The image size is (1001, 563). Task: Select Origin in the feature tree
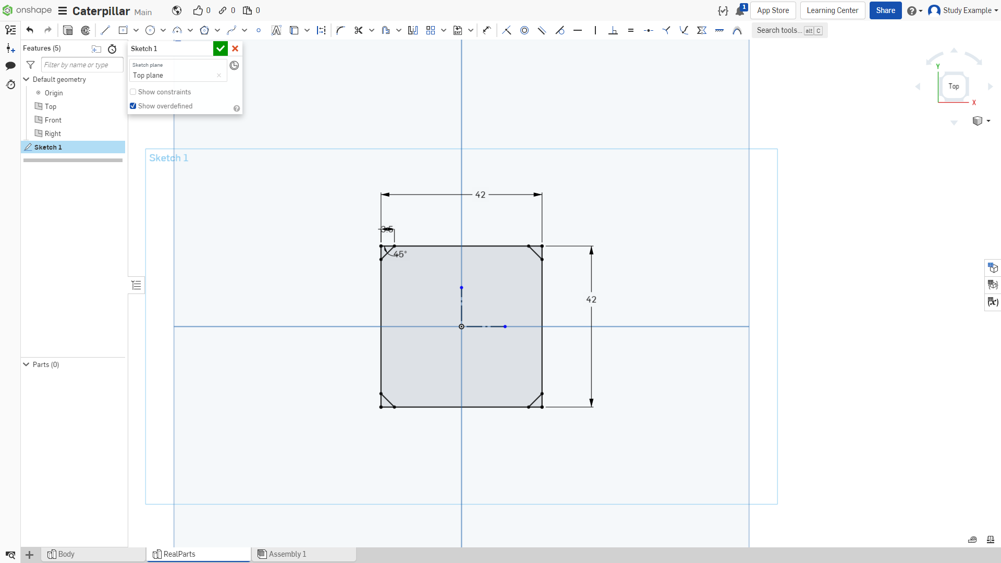click(53, 93)
